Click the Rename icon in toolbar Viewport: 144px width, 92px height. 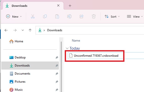69,16
